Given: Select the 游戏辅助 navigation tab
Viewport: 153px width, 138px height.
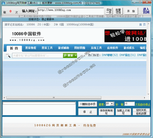Looking at the screenshot, I should click(63, 48).
